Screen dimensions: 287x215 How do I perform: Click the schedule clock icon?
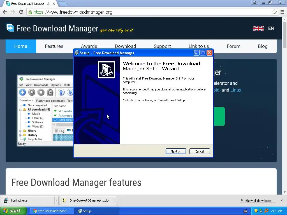pos(50,92)
